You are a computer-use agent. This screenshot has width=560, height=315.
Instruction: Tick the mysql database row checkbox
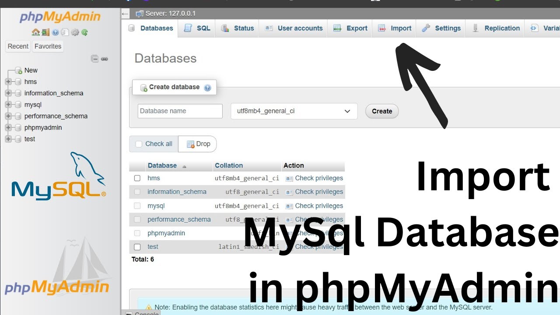137,206
